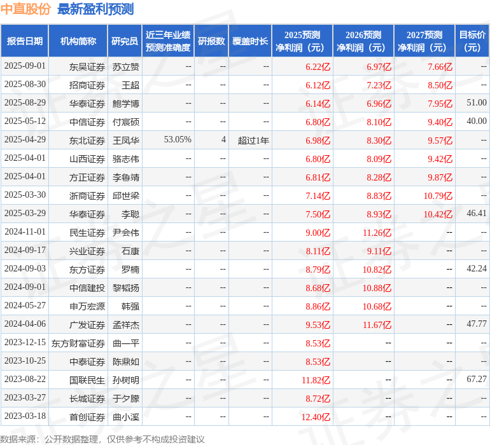Click the 8.72亿 forecast value

(x=318, y=399)
